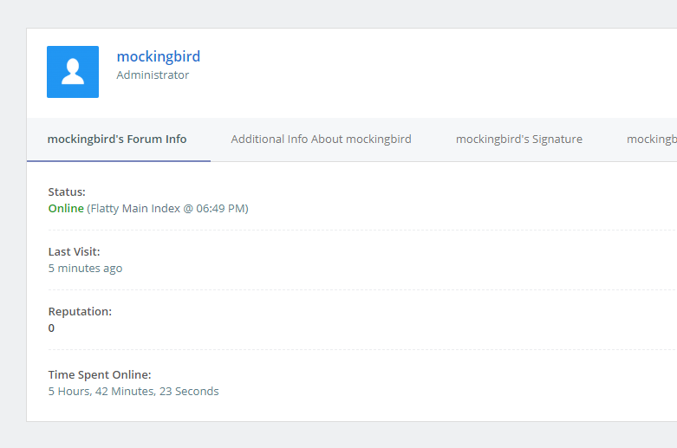Click mockingbird's blue profile avatar icon

(73, 72)
